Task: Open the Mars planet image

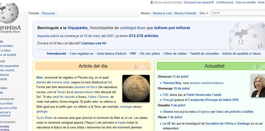Action: (136, 89)
